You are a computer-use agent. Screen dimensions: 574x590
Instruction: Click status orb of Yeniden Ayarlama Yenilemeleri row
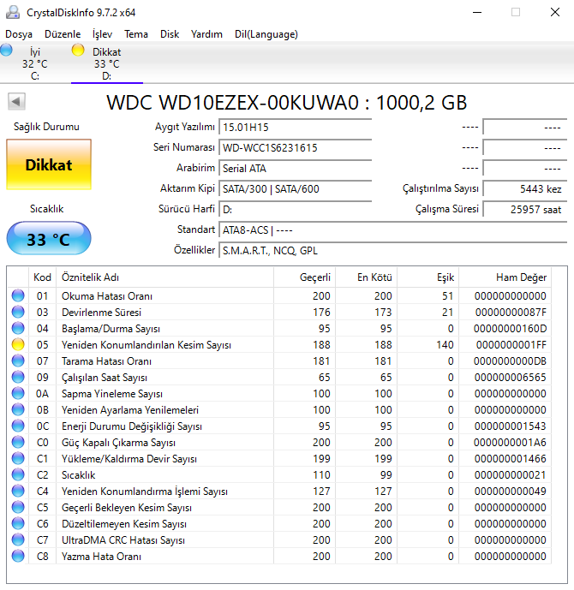click(18, 409)
